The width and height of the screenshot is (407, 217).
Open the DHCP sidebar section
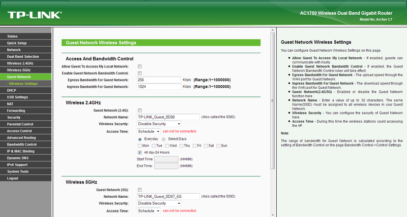(x=12, y=90)
